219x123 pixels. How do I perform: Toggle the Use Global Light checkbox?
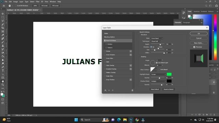coord(157,63)
